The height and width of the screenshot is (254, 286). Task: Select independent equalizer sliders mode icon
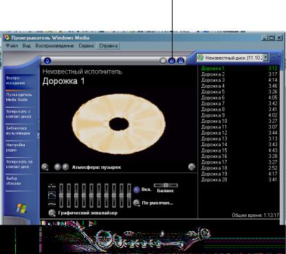[52, 186]
